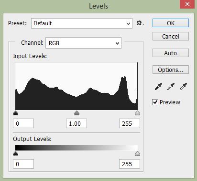Click the output white level slider
Viewport: 197px width, 181px height.
pyautogui.click(x=137, y=153)
